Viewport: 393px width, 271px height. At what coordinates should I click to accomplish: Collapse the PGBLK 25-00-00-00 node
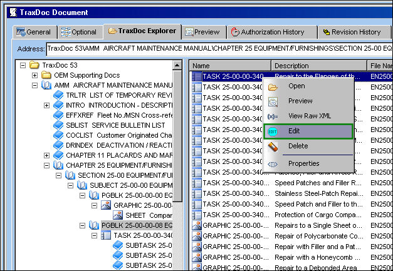83,195
